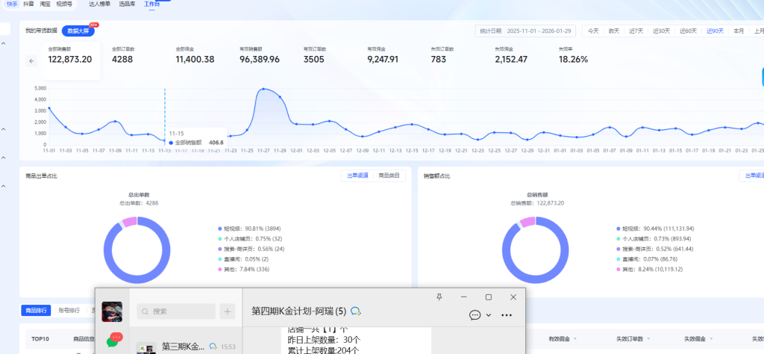Open the WeChat chat three-dots menu

[x=507, y=315]
